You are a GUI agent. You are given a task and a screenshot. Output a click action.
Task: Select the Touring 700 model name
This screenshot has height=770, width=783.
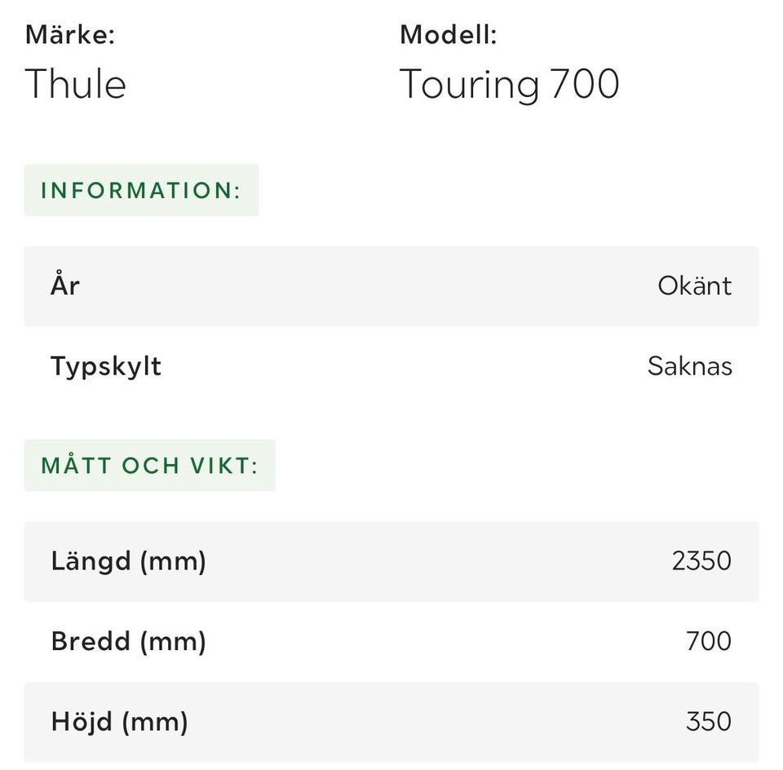[509, 85]
